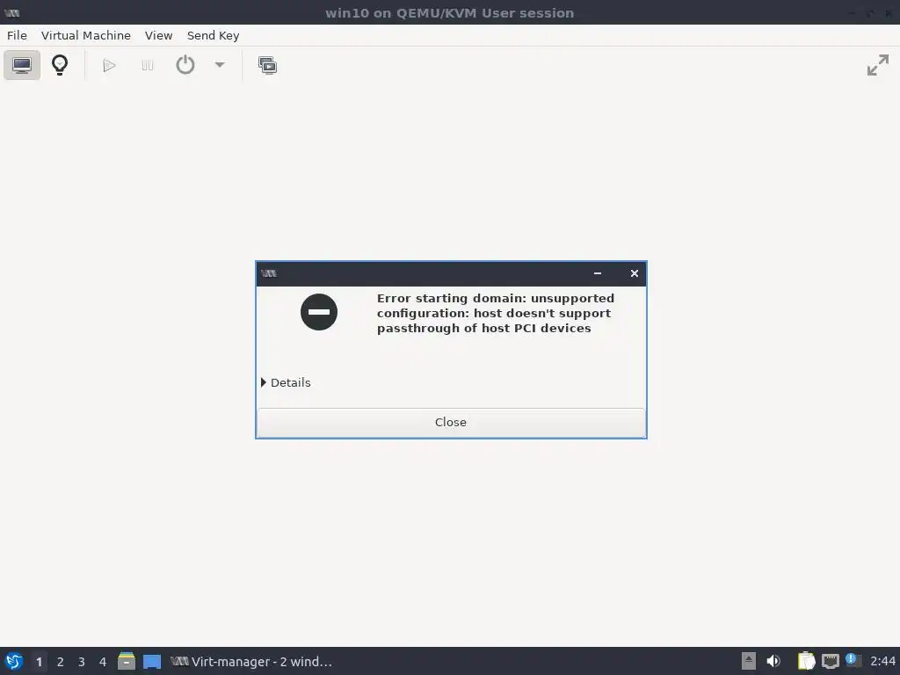Open the clipboard manager tray icon

click(x=806, y=661)
